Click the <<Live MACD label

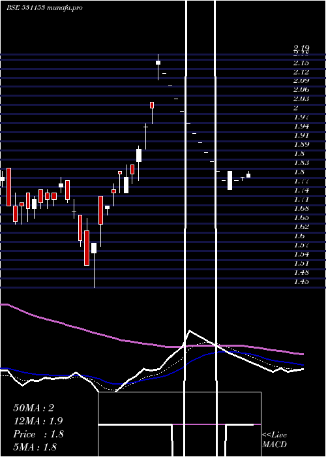pos(274,439)
